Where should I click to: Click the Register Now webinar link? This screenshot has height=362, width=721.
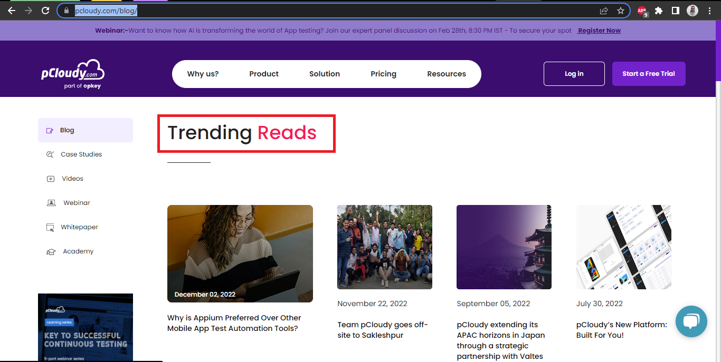599,31
